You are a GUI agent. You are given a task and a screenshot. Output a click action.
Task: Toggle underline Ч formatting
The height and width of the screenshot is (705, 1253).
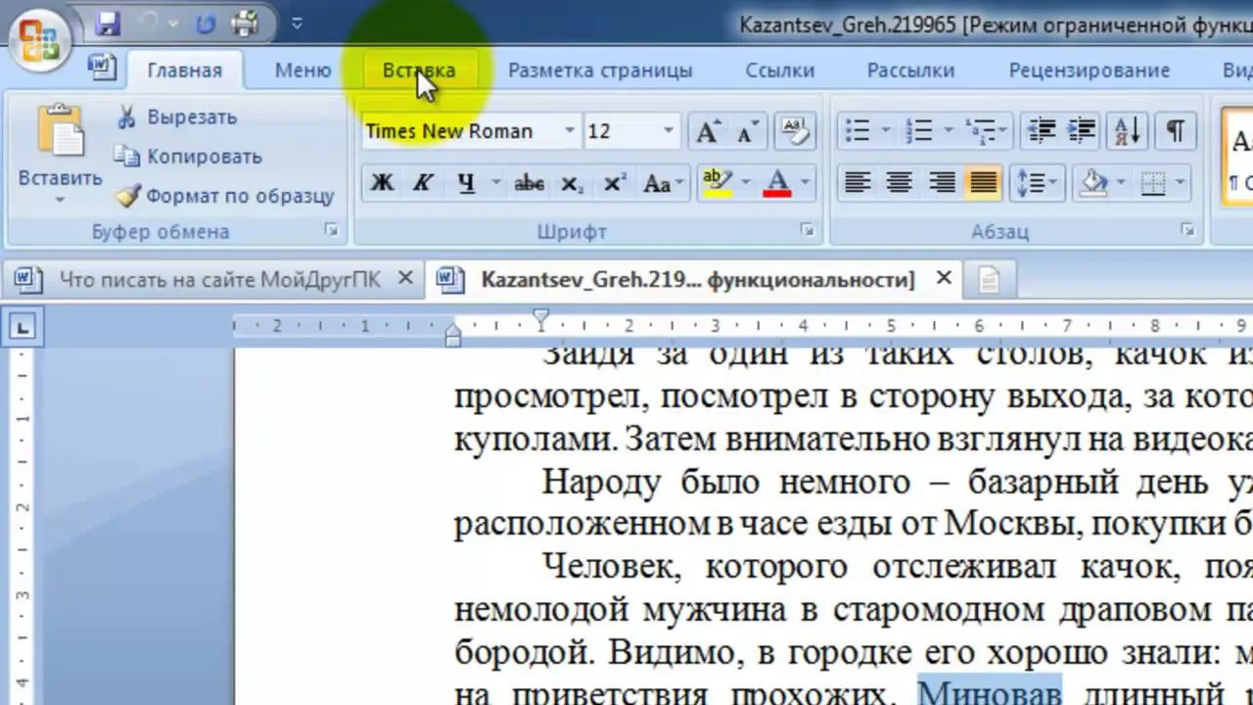pyautogui.click(x=466, y=183)
